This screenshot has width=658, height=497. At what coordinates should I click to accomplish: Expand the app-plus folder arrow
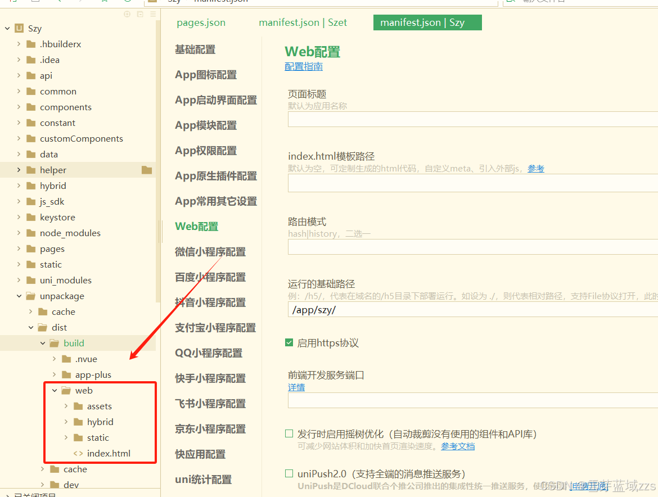[55, 374]
